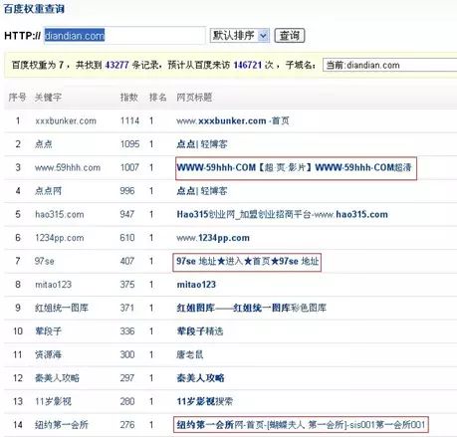Click the 排名 column header

coord(158,98)
